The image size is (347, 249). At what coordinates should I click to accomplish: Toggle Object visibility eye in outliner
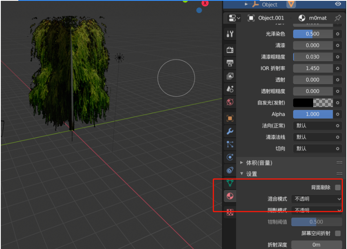coord(338,4)
